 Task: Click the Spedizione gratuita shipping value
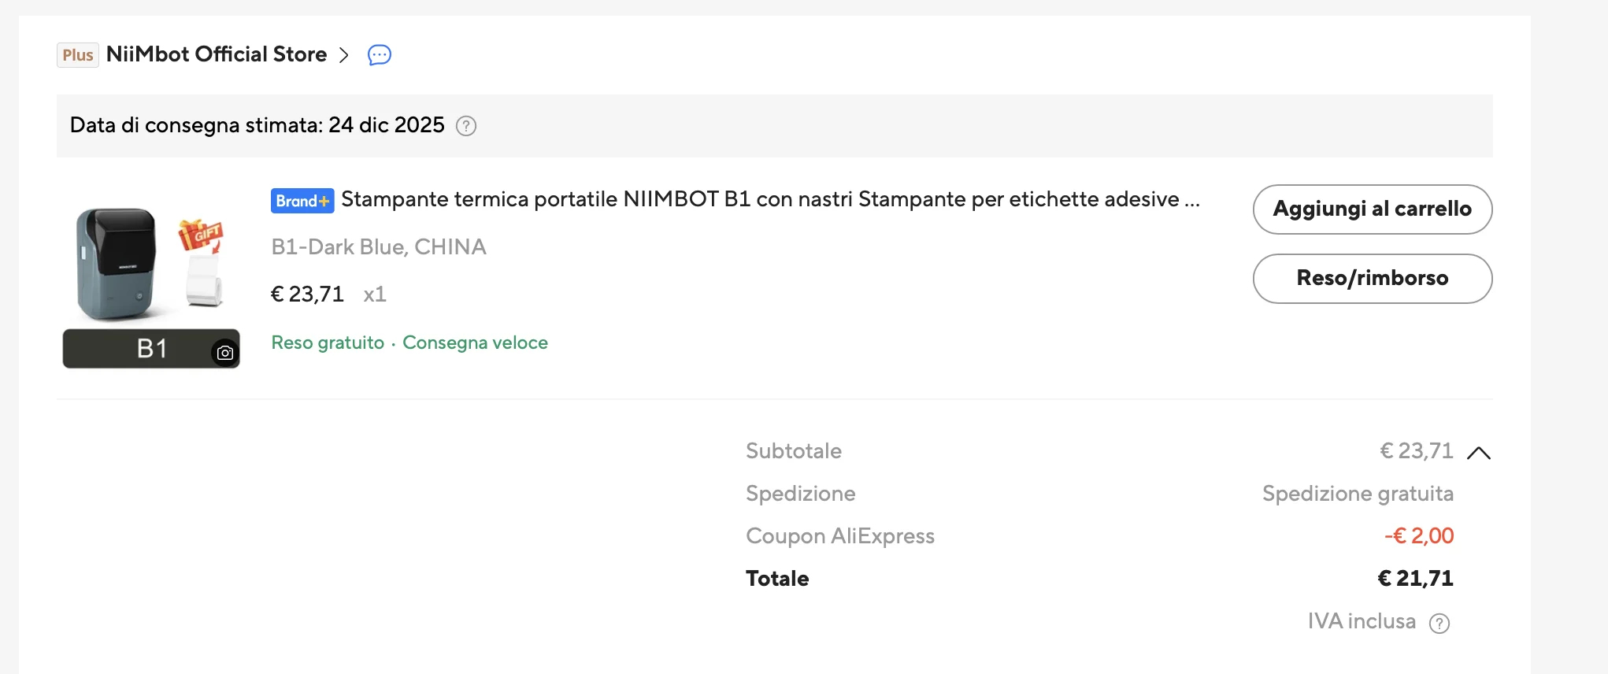point(1358,494)
